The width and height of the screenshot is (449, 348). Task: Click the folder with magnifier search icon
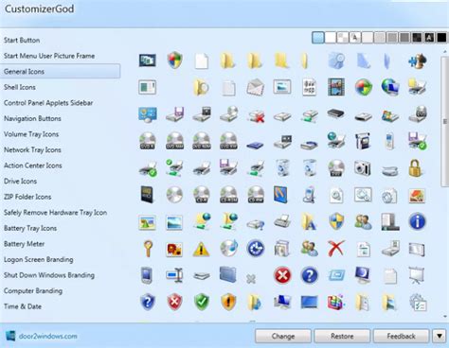point(201,87)
